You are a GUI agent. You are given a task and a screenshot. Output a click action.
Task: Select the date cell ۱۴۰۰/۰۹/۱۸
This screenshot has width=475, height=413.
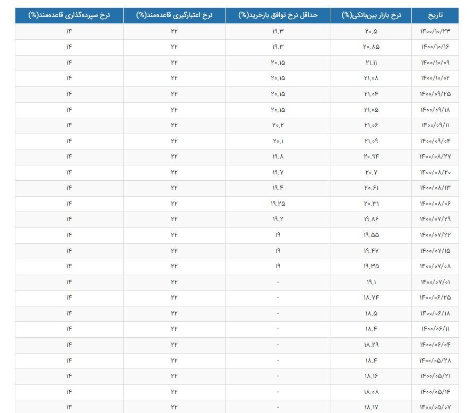[435, 110]
